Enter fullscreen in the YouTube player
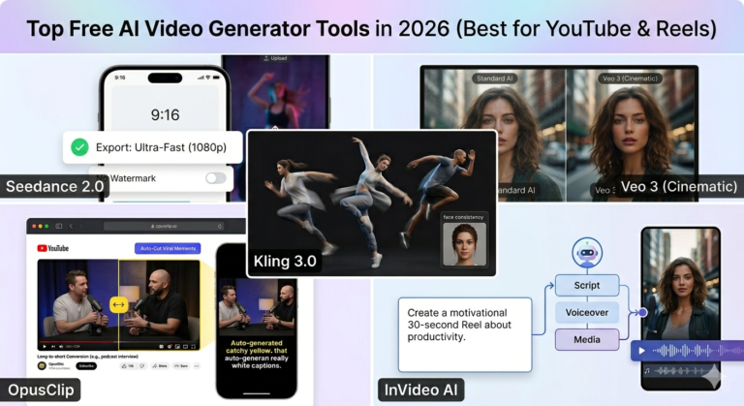The width and height of the screenshot is (744, 406). tap(194, 347)
